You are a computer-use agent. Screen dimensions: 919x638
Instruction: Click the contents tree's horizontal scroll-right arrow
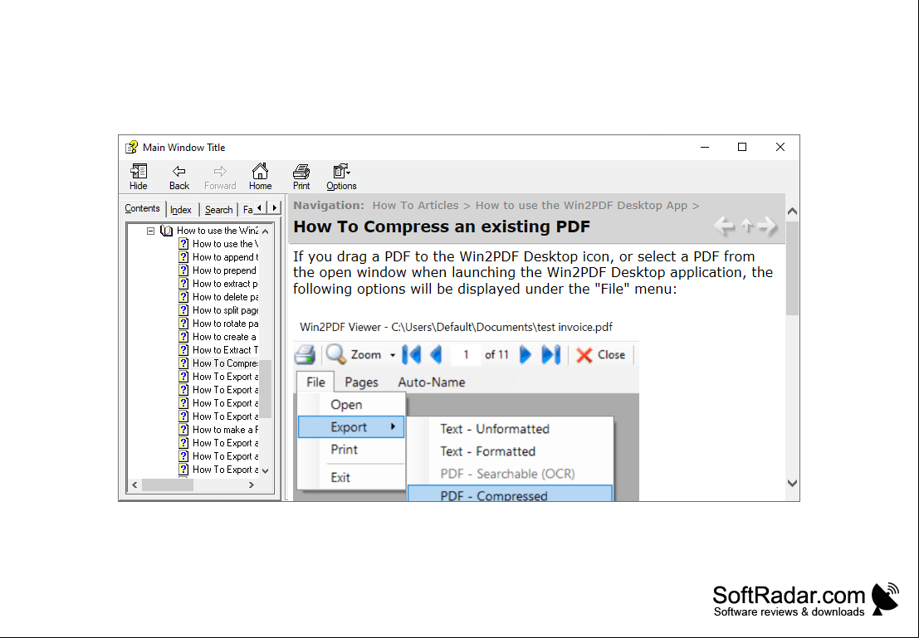(x=252, y=485)
